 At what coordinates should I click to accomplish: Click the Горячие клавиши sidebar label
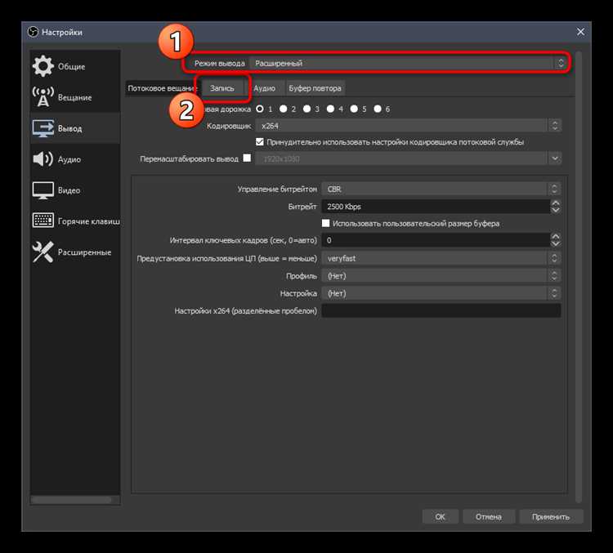89,221
